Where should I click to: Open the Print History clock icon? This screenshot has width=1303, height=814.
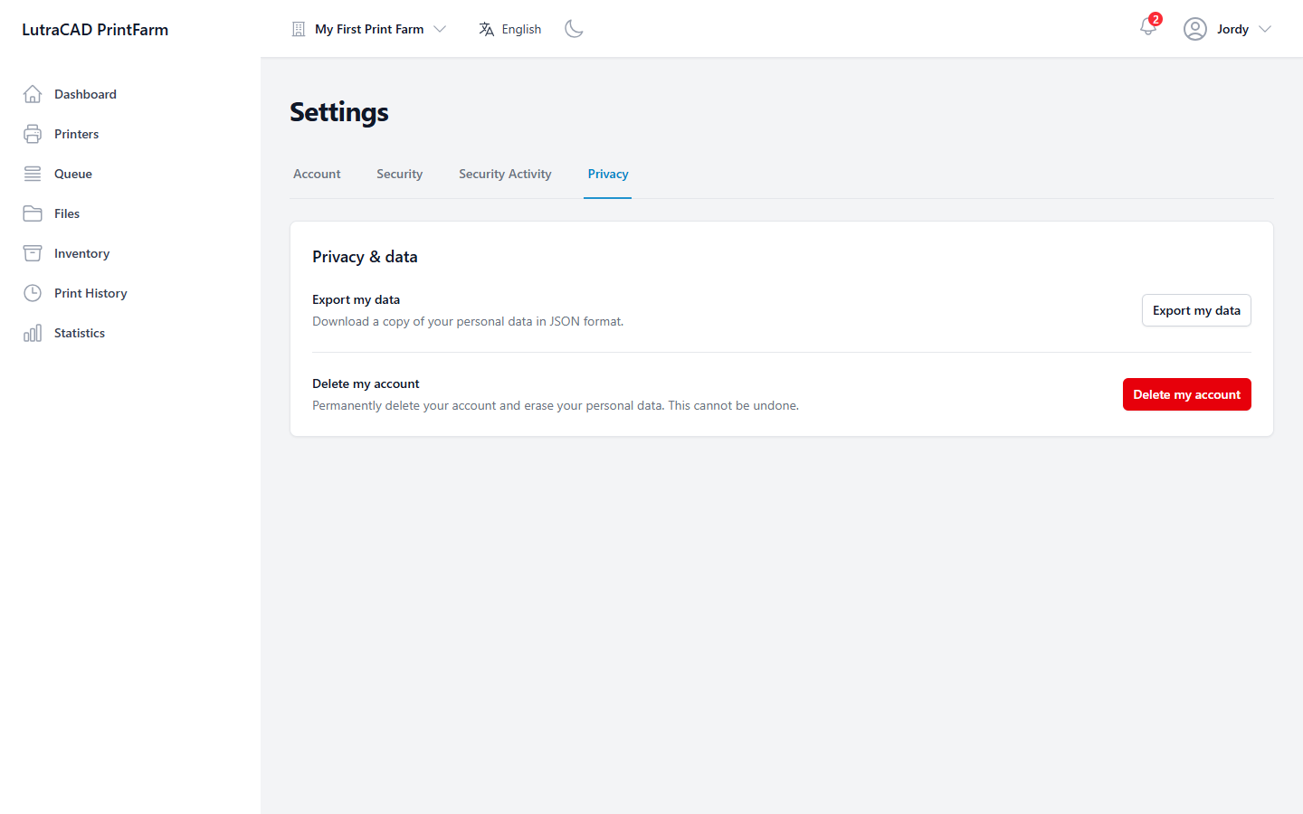click(x=33, y=293)
